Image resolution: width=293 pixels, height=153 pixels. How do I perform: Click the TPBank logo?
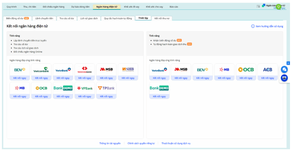coord(106,88)
